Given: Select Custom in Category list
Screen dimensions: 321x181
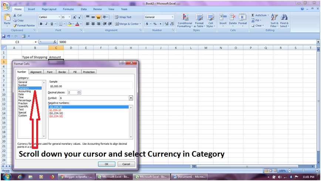Looking at the screenshot, I should (23, 116).
